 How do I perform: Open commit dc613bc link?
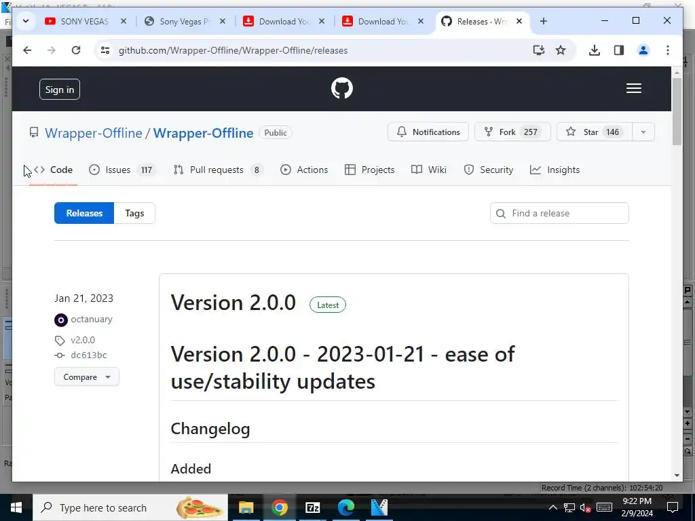(x=89, y=355)
